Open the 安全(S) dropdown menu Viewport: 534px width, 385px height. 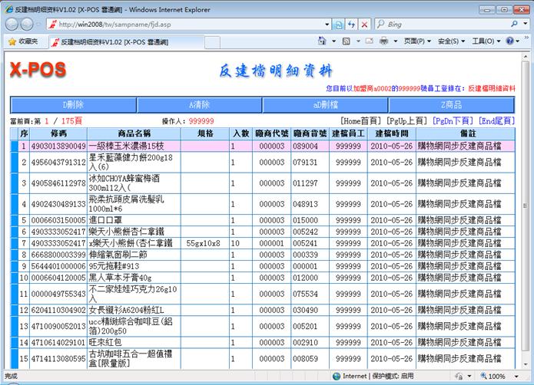(451, 41)
